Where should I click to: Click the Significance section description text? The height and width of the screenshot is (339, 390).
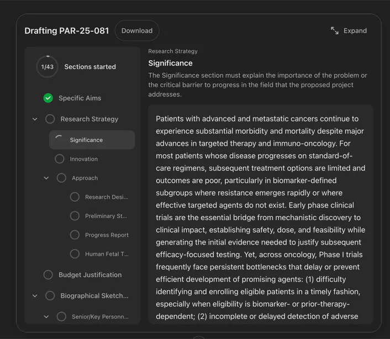[x=257, y=85]
